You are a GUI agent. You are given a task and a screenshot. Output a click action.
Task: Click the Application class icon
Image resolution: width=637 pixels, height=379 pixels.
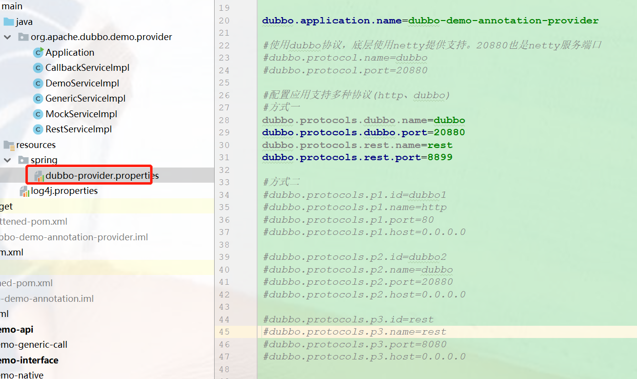coord(38,52)
